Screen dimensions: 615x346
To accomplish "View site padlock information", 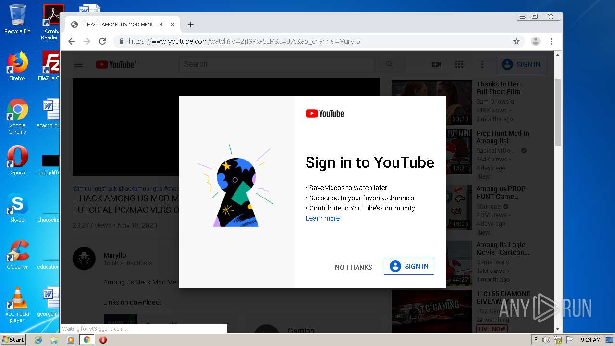I will 121,41.
